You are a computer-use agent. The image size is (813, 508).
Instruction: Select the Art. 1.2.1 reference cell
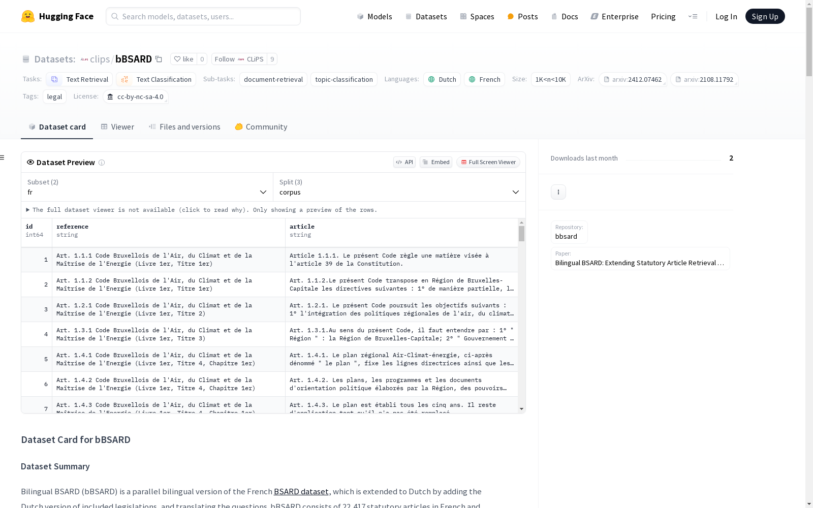[x=169, y=309]
